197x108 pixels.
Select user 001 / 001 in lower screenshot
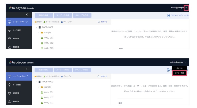click(47, 92)
